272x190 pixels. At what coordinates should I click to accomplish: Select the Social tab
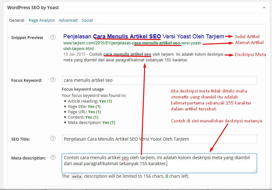[87, 20]
